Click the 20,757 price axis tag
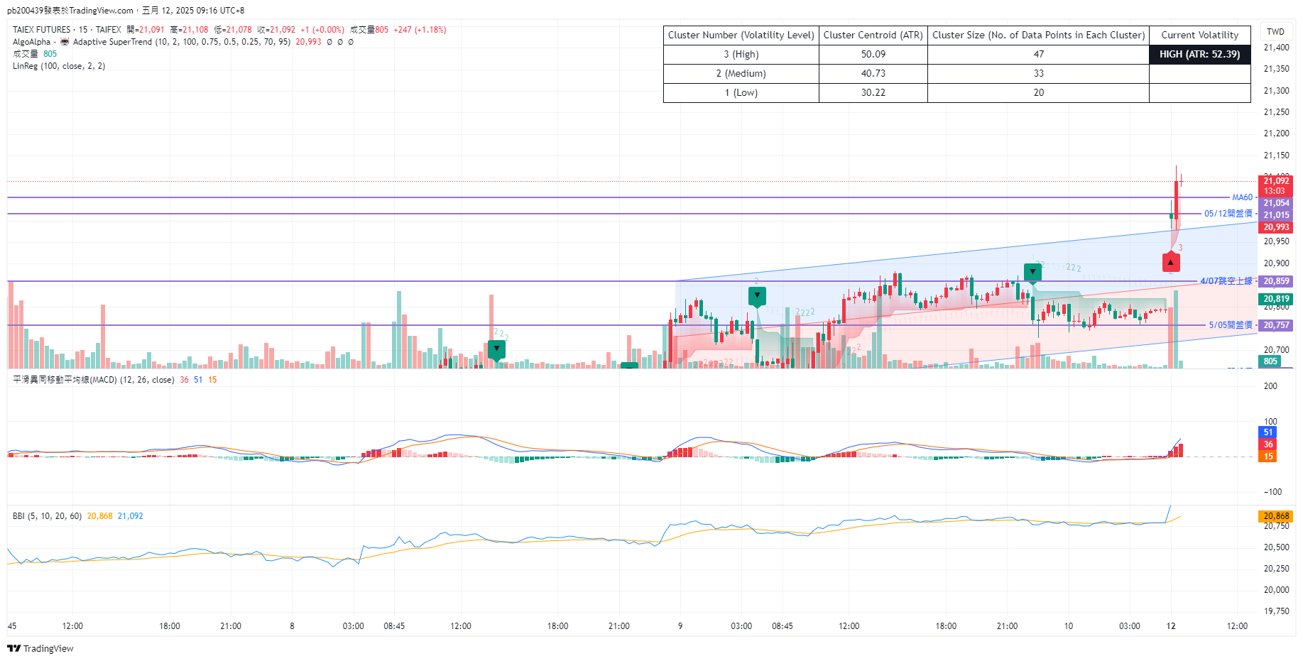This screenshot has width=1303, height=661. 1275,325
